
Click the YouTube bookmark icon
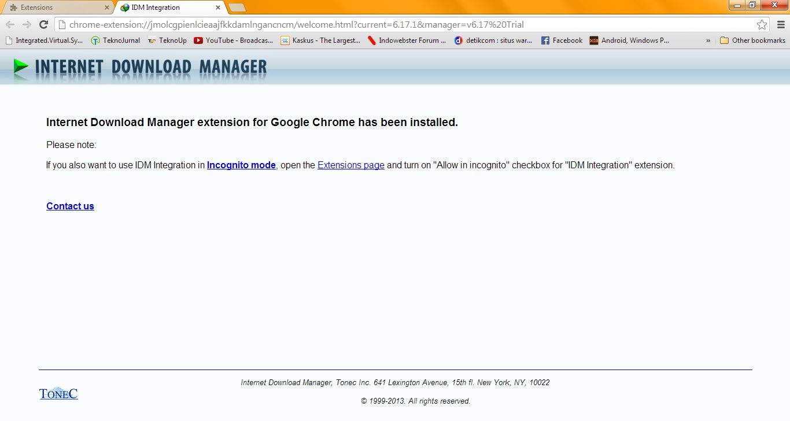pos(198,40)
